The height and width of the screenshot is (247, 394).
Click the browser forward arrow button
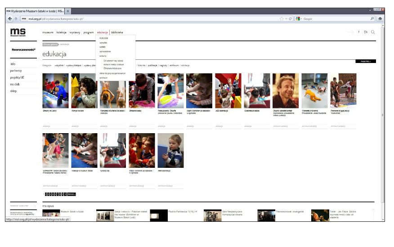pos(16,18)
